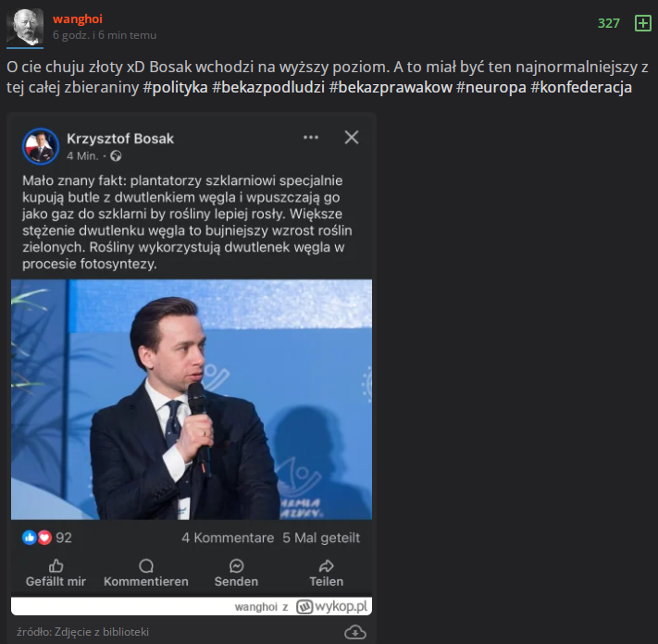
Task: Click the 5 Mal geteilt share count
Action: coord(321,538)
